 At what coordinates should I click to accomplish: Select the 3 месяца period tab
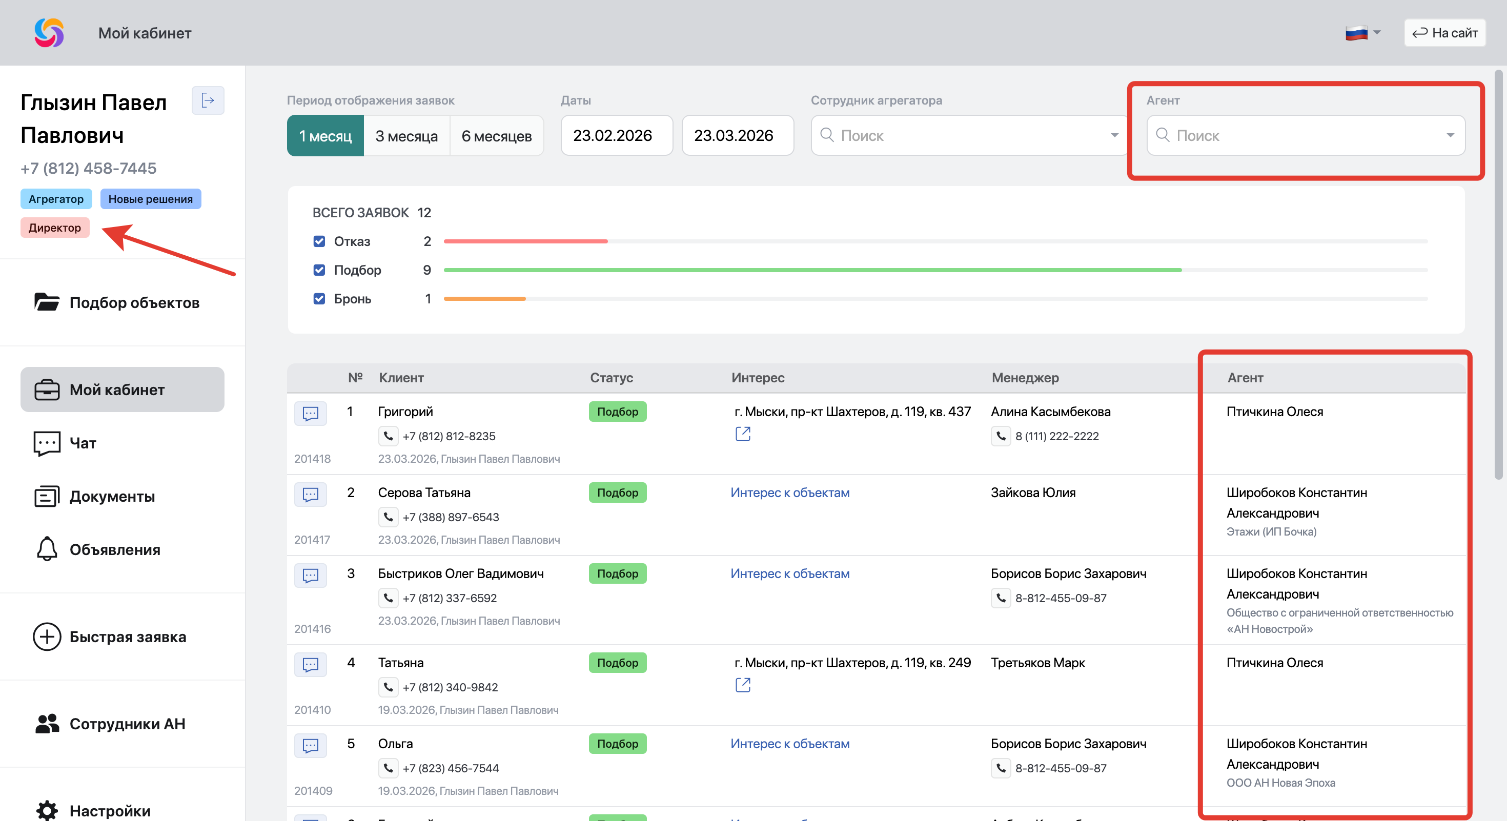pyautogui.click(x=406, y=136)
